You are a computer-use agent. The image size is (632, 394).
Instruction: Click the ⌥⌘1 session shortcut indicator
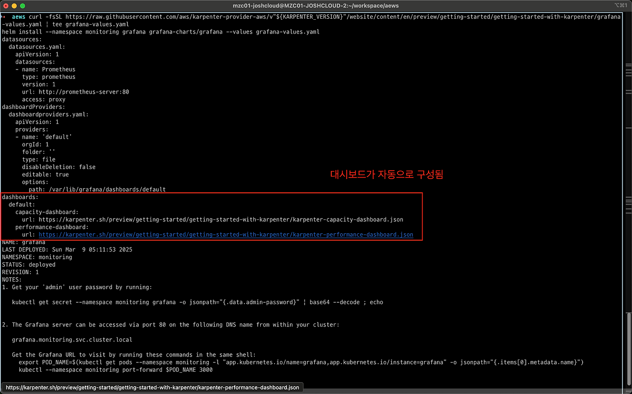pos(621,5)
